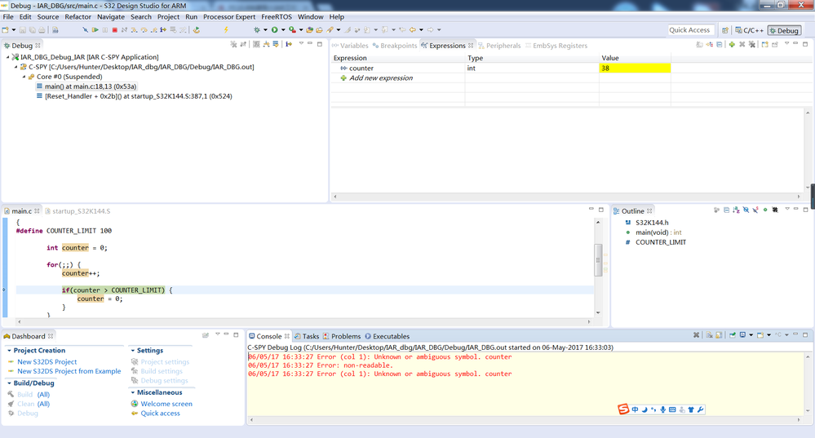
Task: Click the Disconnect toolbar icon
Action: tap(124, 30)
